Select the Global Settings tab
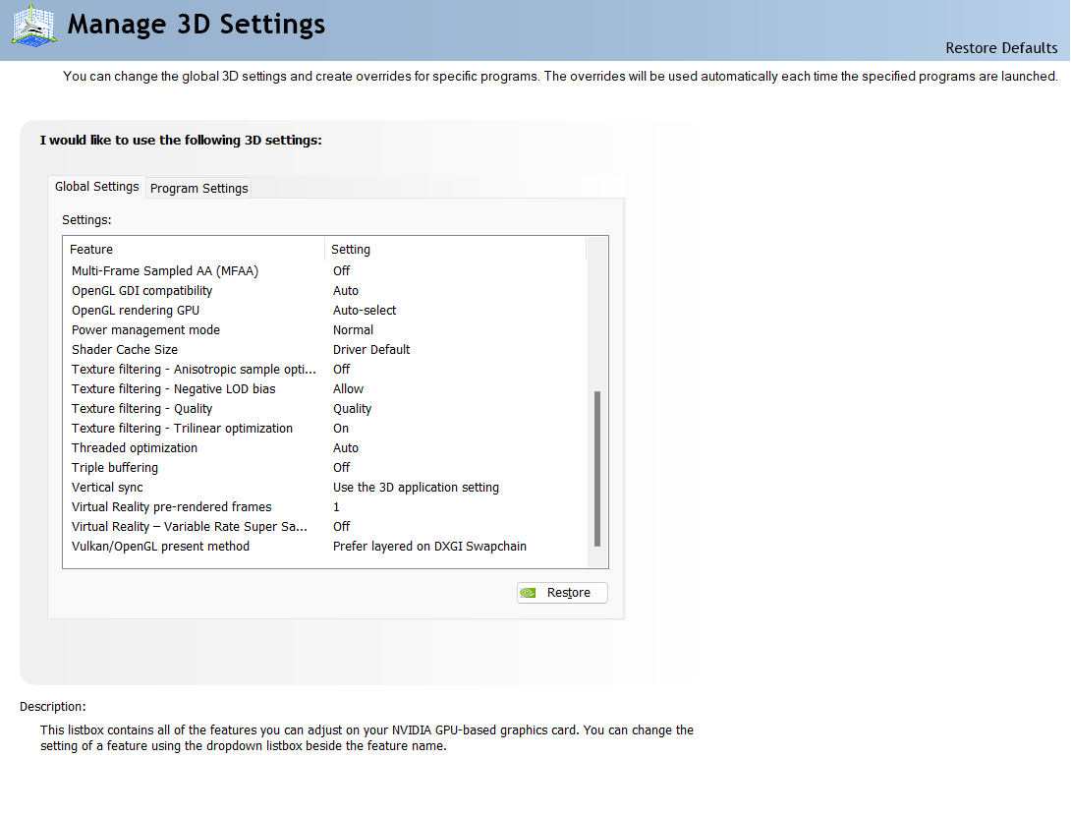The height and width of the screenshot is (816, 1071). pyautogui.click(x=96, y=187)
